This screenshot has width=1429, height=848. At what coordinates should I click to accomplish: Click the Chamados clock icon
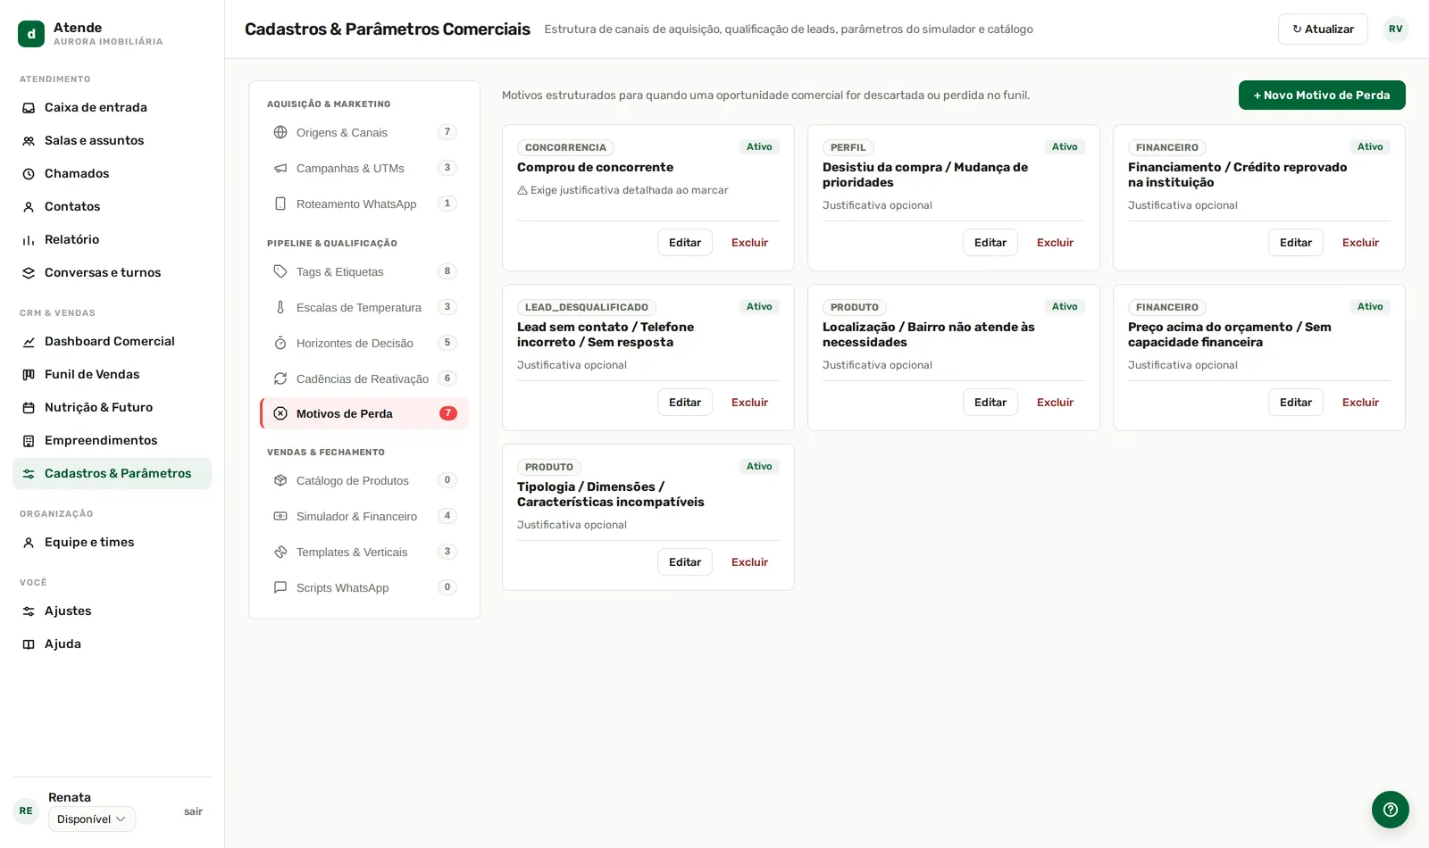point(29,174)
